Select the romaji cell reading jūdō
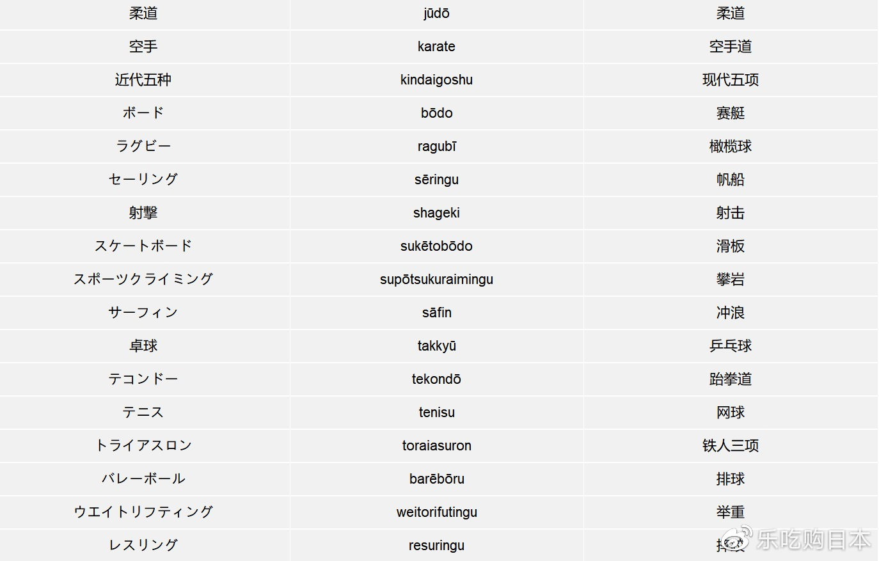This screenshot has width=879, height=561. point(436,13)
